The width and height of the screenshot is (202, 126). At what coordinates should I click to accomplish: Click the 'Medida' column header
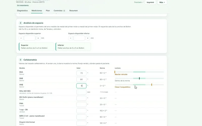[x=22, y=68]
